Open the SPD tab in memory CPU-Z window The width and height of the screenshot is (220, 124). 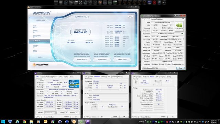(157, 77)
